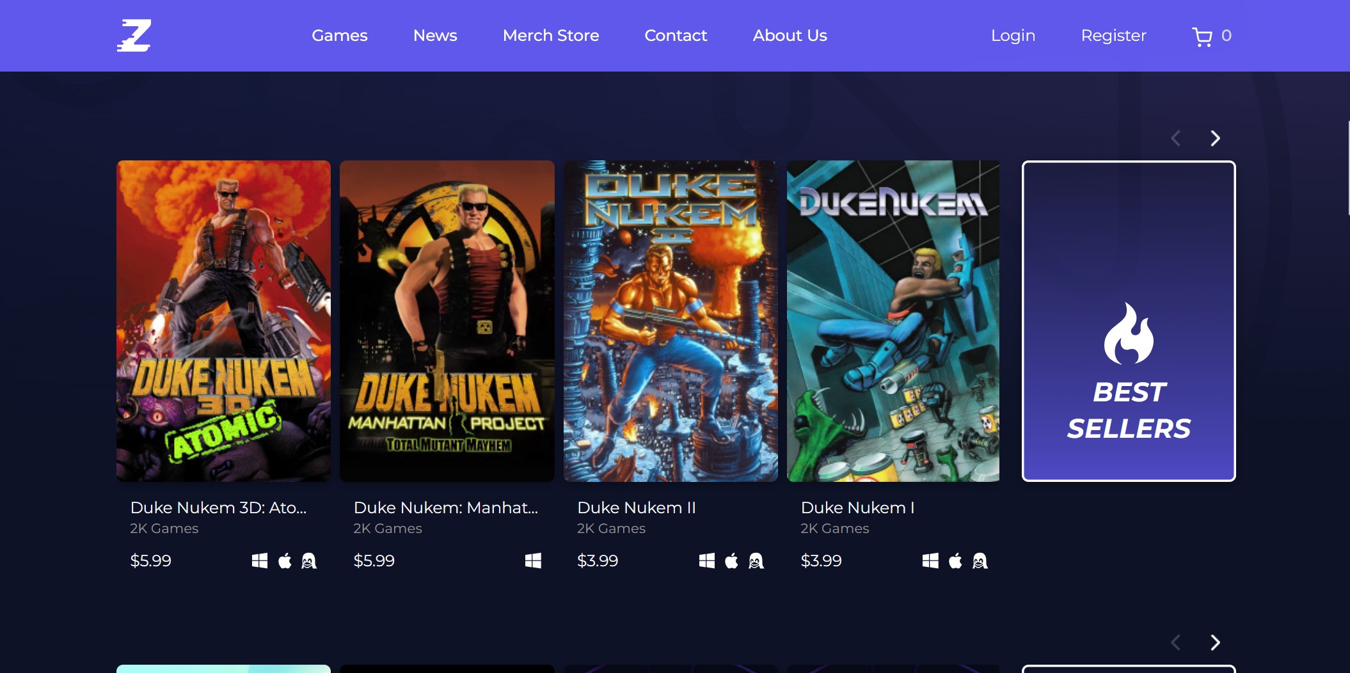Open the shopping cart icon

tap(1202, 36)
